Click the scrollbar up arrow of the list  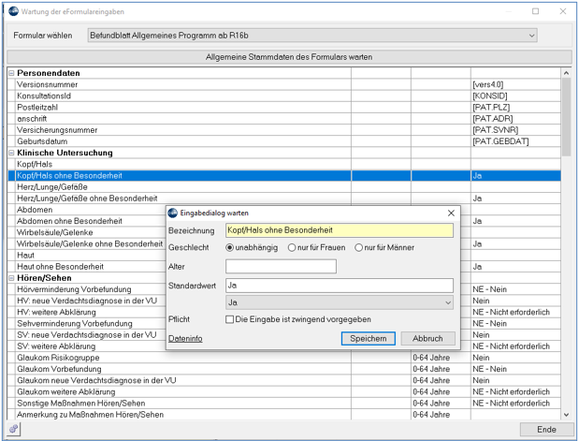(566, 73)
